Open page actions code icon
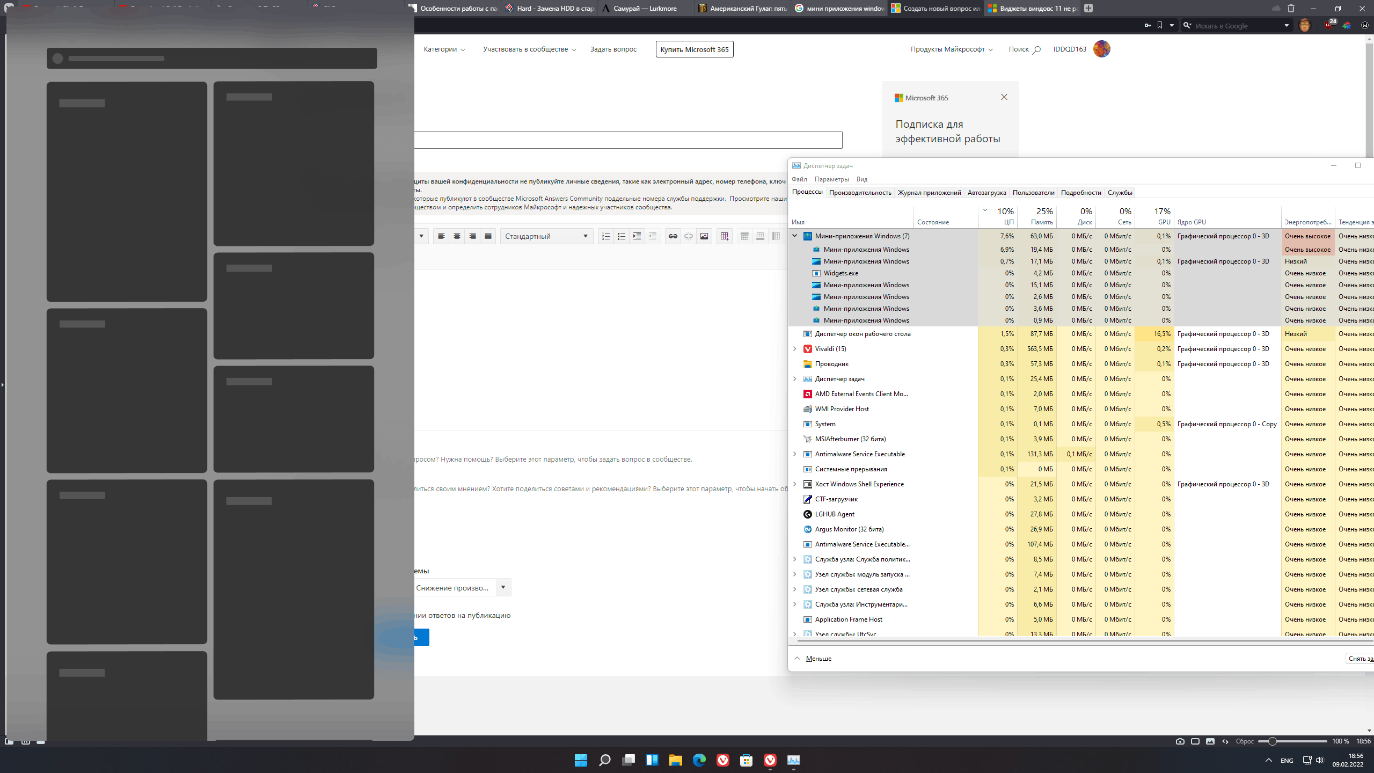The image size is (1374, 773). 1225,741
